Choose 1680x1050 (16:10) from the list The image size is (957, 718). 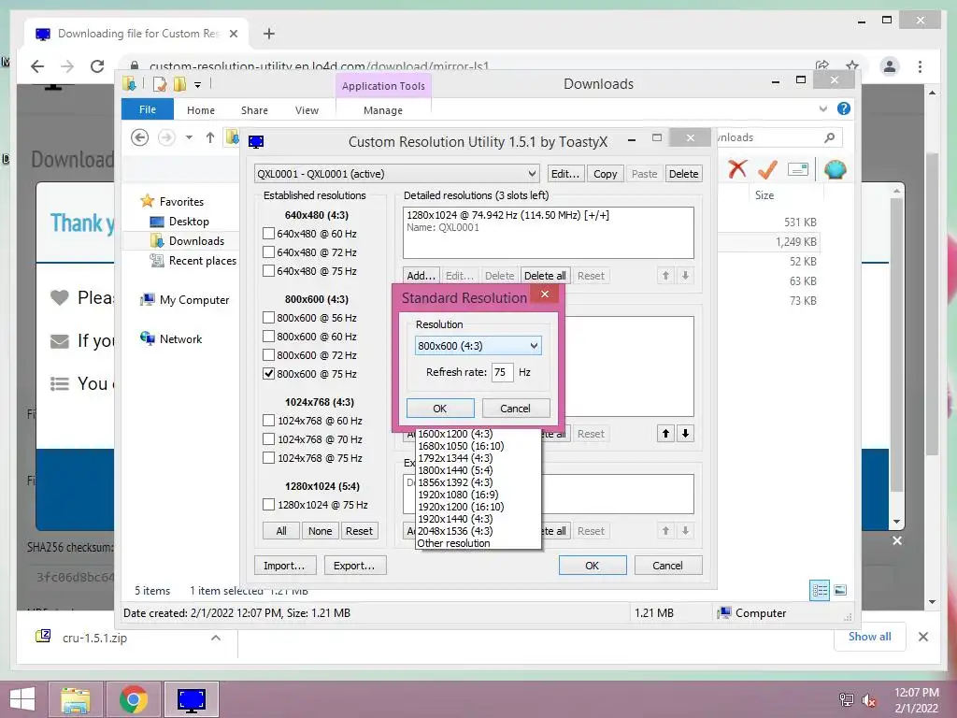461,446
